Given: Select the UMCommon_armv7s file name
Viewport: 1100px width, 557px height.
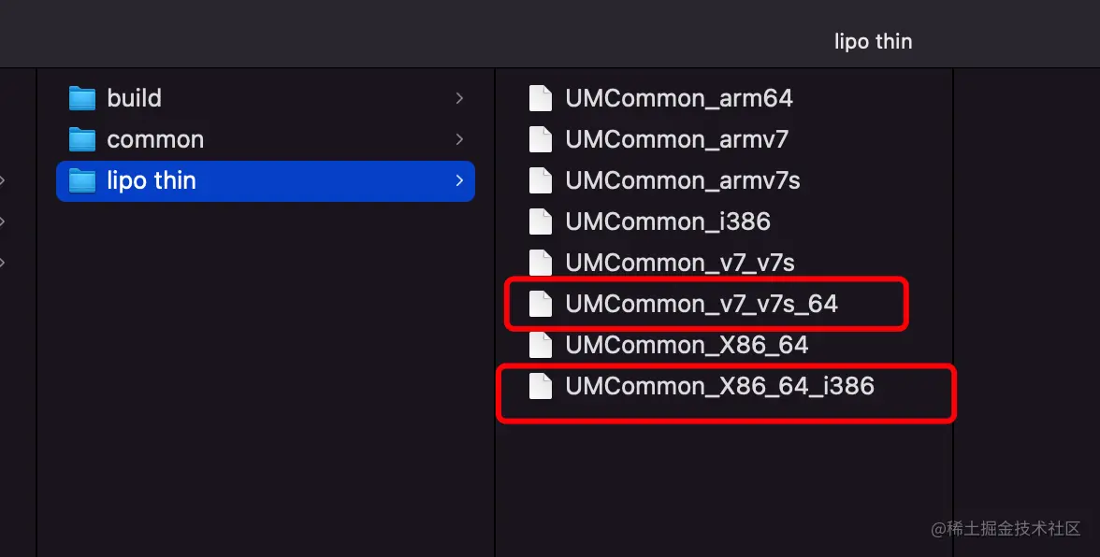Looking at the screenshot, I should tap(683, 180).
